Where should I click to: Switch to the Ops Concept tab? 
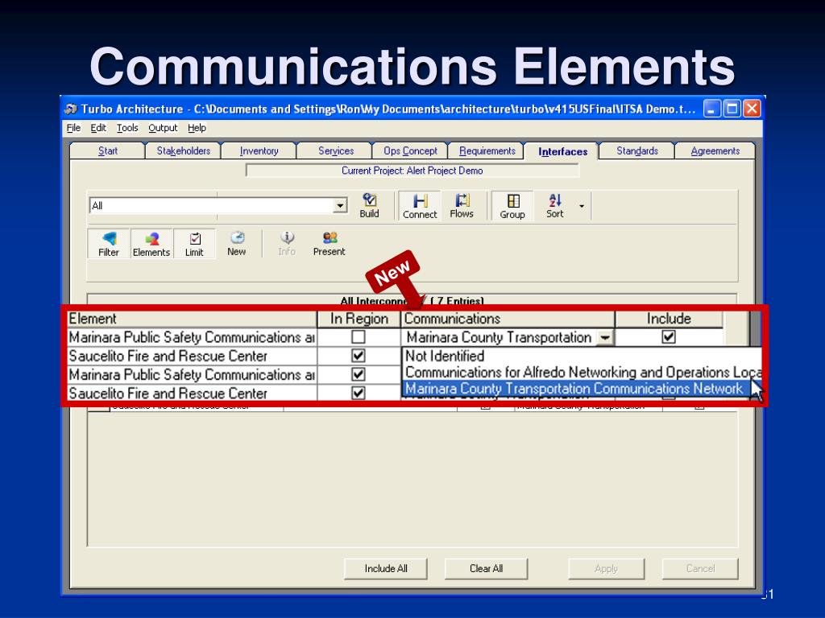pos(410,150)
